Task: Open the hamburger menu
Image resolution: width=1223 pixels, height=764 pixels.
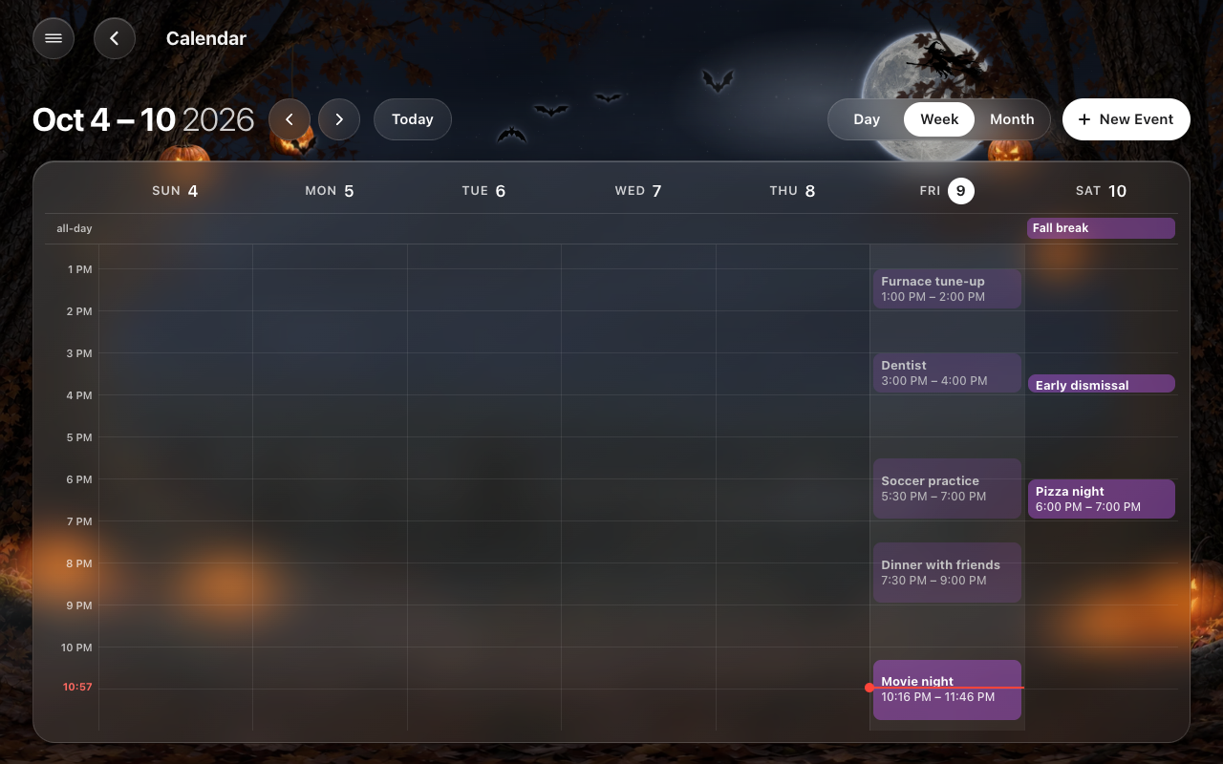Action: tap(54, 38)
